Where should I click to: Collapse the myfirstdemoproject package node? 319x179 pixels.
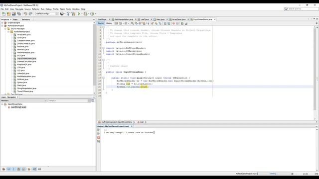click(8, 32)
